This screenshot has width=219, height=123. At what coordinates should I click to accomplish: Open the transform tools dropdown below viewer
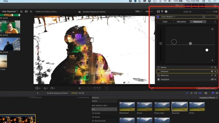(x=38, y=88)
